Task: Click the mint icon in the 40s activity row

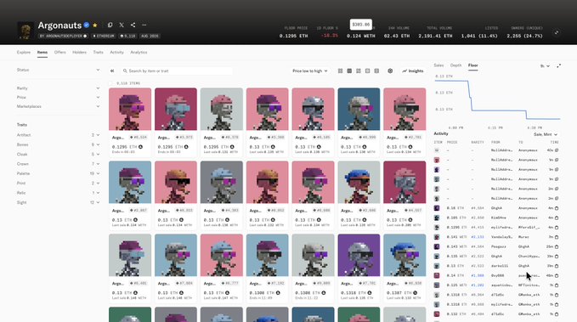Action: tap(557, 150)
